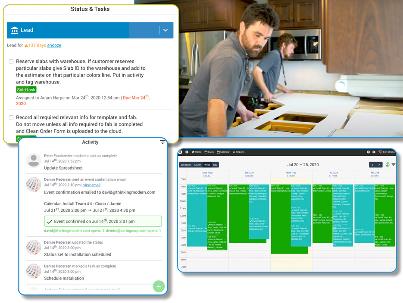403x303 pixels.
Task: Click the Tue 7/21 day header
Action: pos(249,173)
